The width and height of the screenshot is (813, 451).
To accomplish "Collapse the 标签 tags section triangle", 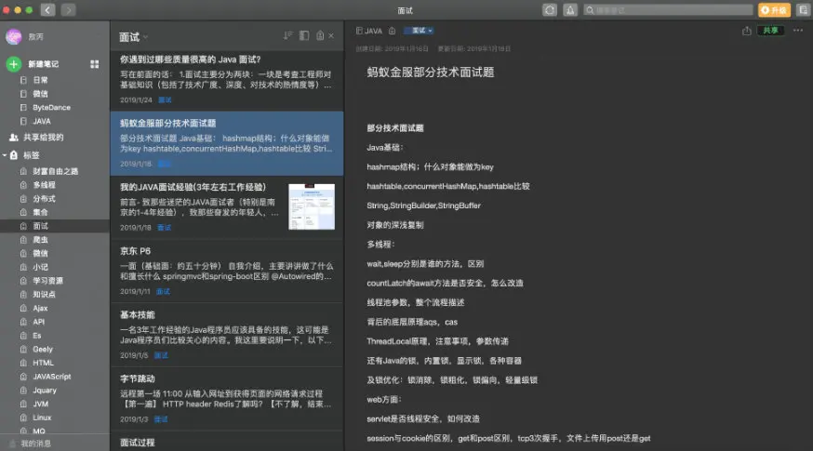I will tap(5, 155).
